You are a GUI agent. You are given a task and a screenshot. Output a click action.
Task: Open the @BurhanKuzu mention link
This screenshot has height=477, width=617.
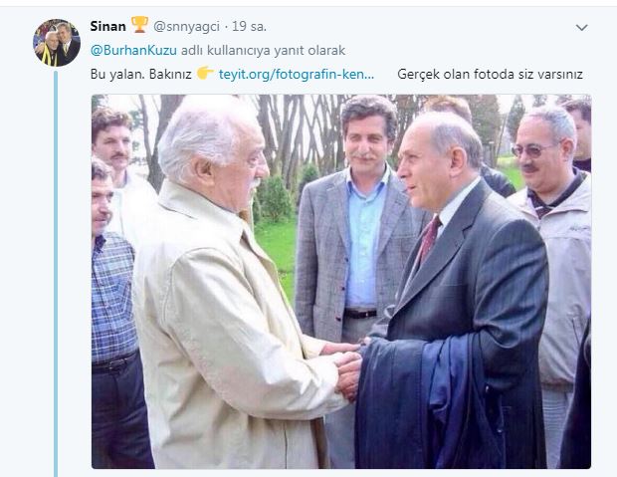pyautogui.click(x=133, y=51)
